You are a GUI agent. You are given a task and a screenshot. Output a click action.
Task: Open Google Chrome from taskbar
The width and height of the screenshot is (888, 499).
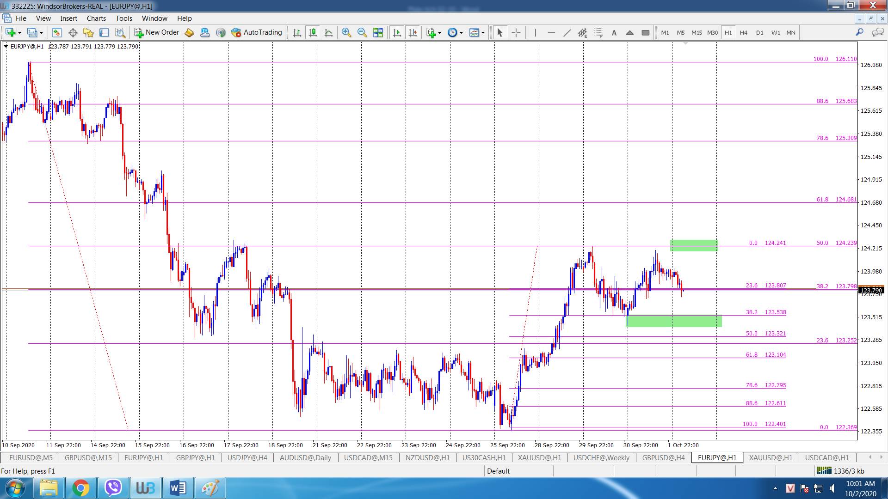80,488
